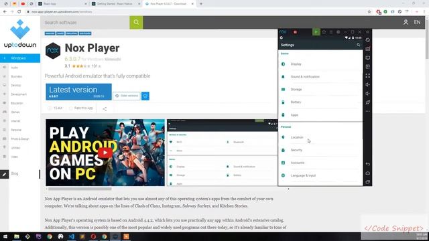429x241 pixels.
Task: Open the Uptodown user account icon
Action: [x=406, y=22]
